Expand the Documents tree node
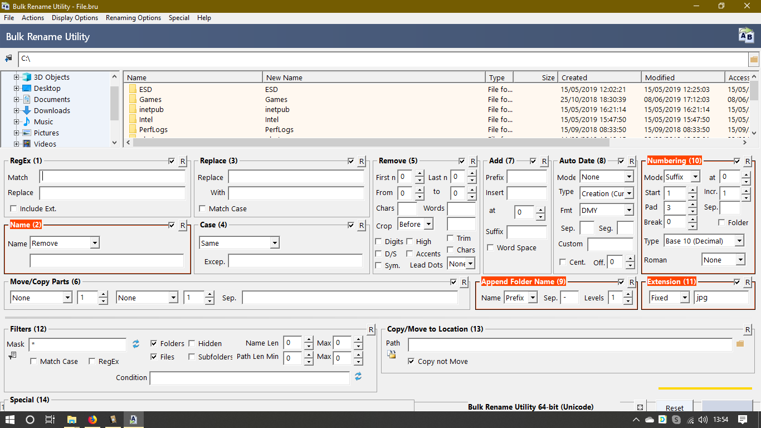The height and width of the screenshot is (428, 761). coord(17,99)
